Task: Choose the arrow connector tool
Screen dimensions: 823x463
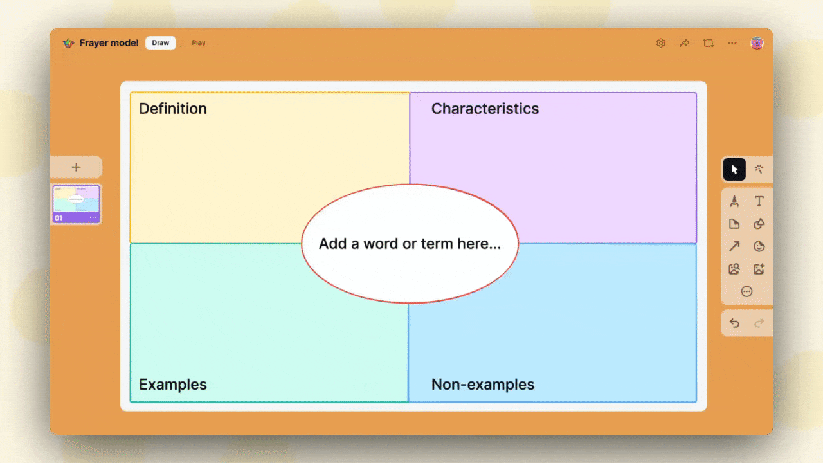Action: pyautogui.click(x=734, y=246)
